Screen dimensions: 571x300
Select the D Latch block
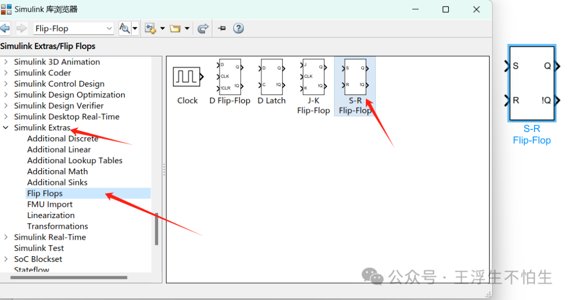[272, 82]
